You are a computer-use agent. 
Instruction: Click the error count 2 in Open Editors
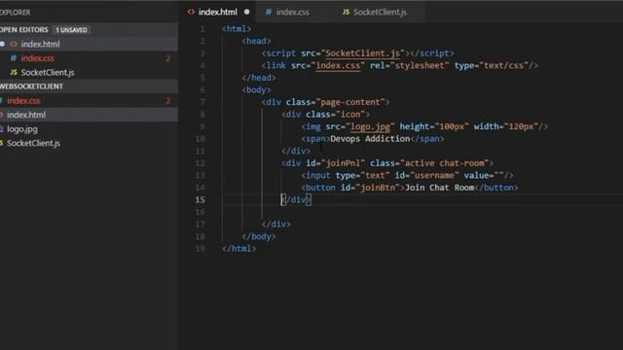point(168,58)
